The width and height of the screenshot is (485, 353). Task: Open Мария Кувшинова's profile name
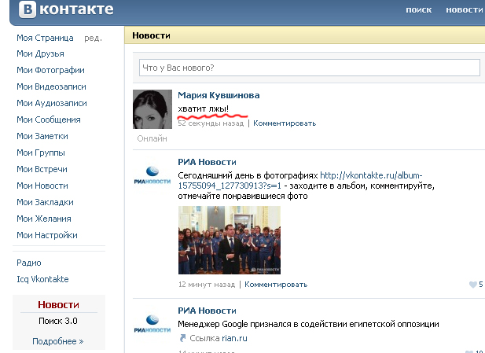pyautogui.click(x=219, y=95)
